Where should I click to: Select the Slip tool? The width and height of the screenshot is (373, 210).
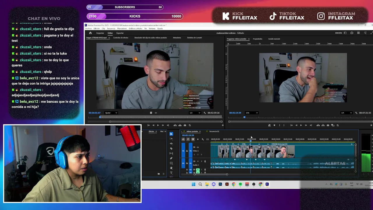171,153
